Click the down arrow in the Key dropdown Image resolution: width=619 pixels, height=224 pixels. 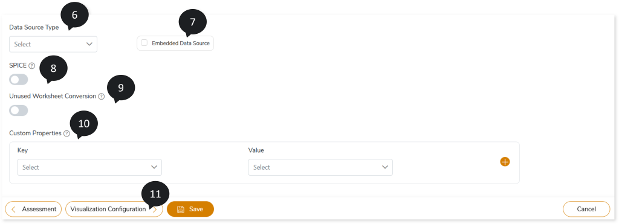click(154, 167)
